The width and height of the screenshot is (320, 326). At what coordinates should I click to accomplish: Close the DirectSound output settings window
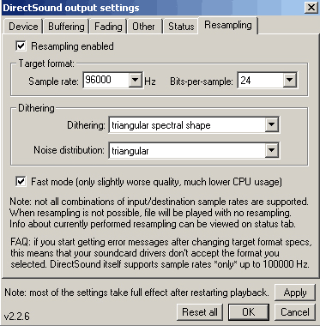coord(311,8)
